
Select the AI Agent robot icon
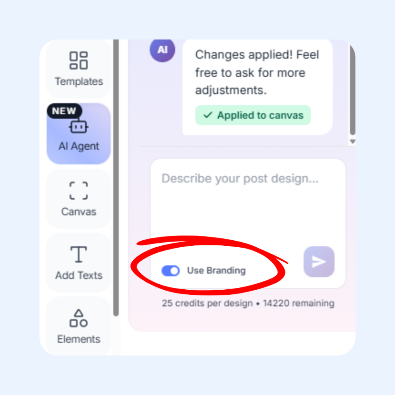(79, 126)
